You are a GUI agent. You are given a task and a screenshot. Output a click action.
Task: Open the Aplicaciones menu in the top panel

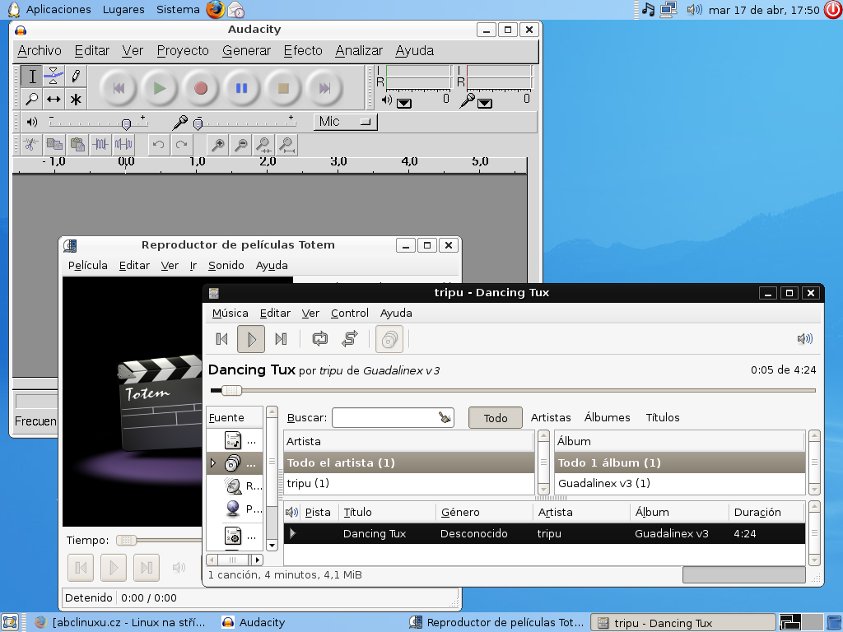tap(58, 9)
